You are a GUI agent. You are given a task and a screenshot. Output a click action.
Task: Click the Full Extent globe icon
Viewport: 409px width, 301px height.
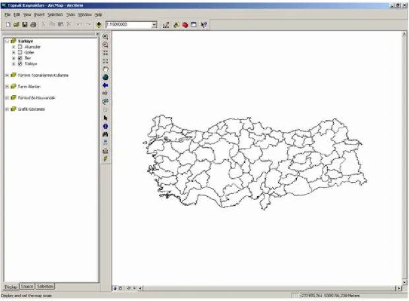tap(106, 77)
